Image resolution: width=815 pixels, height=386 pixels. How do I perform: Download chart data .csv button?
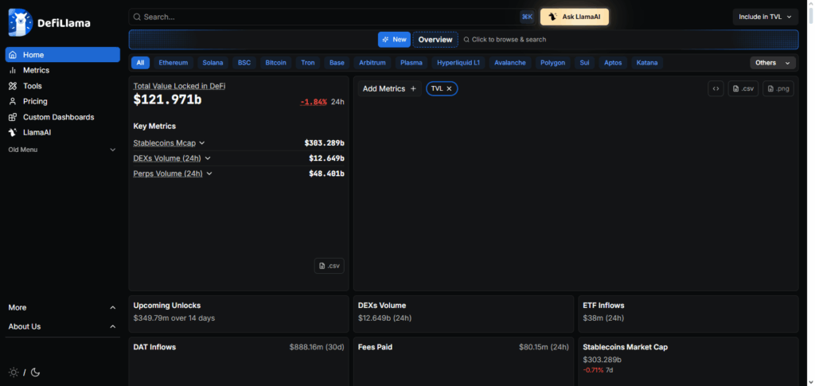[x=744, y=89]
